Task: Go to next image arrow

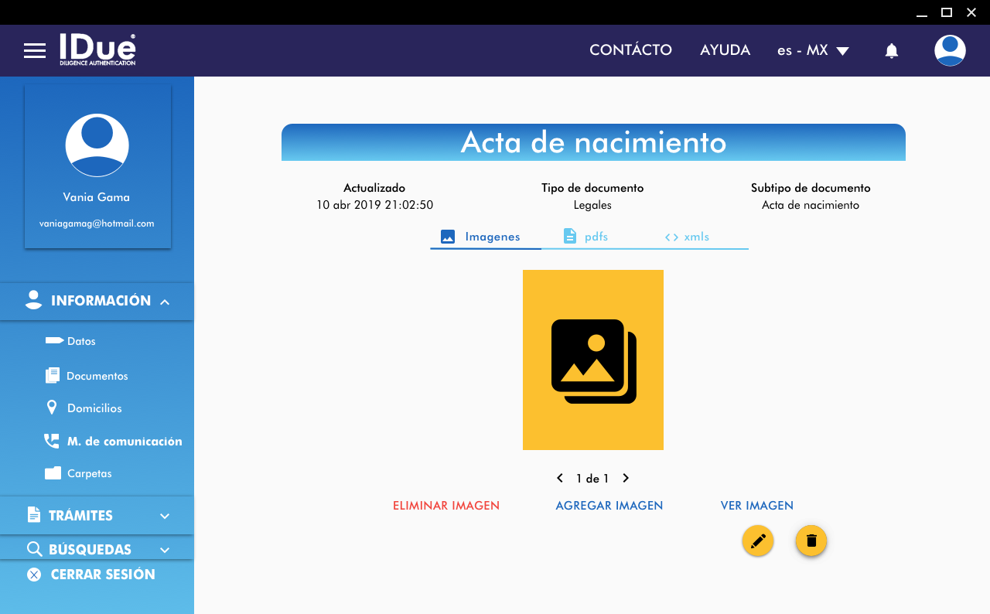Action: click(x=626, y=479)
